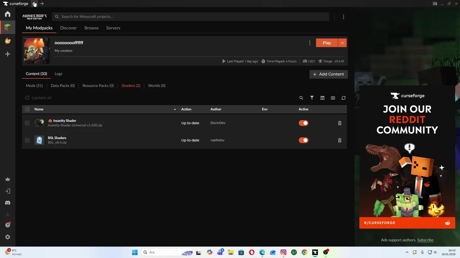Click the Update all button

pyautogui.click(x=38, y=98)
